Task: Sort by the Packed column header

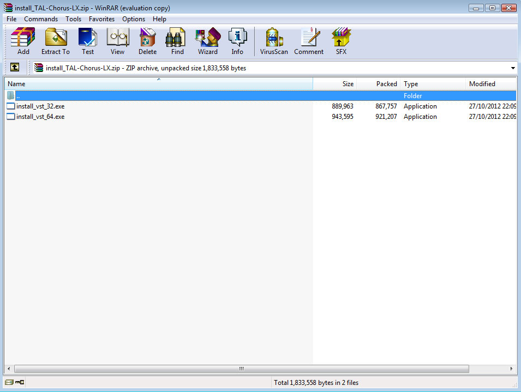Action: click(378, 83)
